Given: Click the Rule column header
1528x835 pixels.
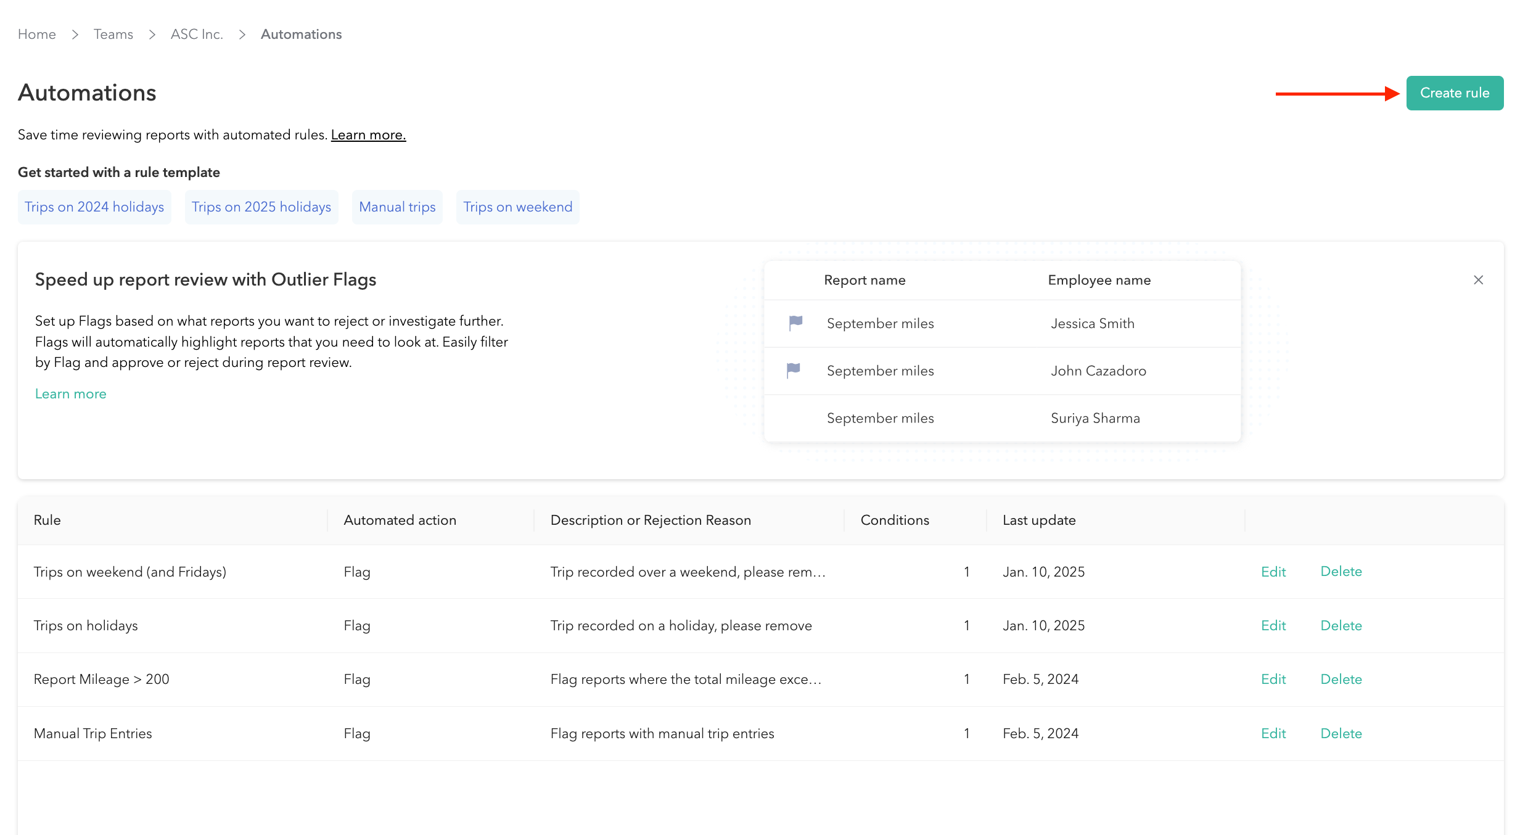Looking at the screenshot, I should click(x=47, y=520).
